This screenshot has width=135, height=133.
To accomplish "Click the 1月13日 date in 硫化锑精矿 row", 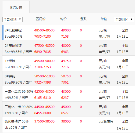I will tap(123, 128).
